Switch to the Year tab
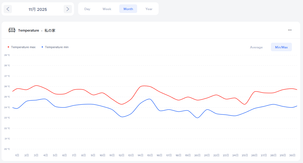This screenshot has width=303, height=163. coord(149,9)
